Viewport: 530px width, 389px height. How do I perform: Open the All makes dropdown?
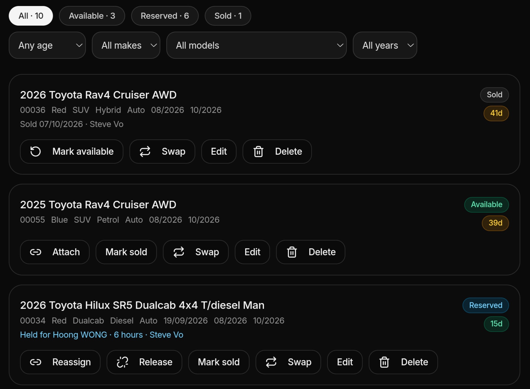coord(126,45)
